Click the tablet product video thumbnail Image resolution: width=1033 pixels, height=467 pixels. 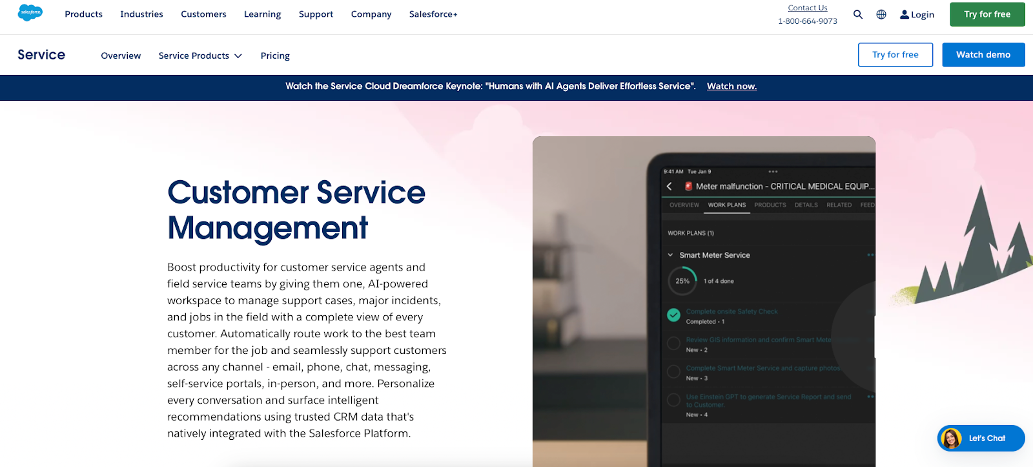click(704, 301)
